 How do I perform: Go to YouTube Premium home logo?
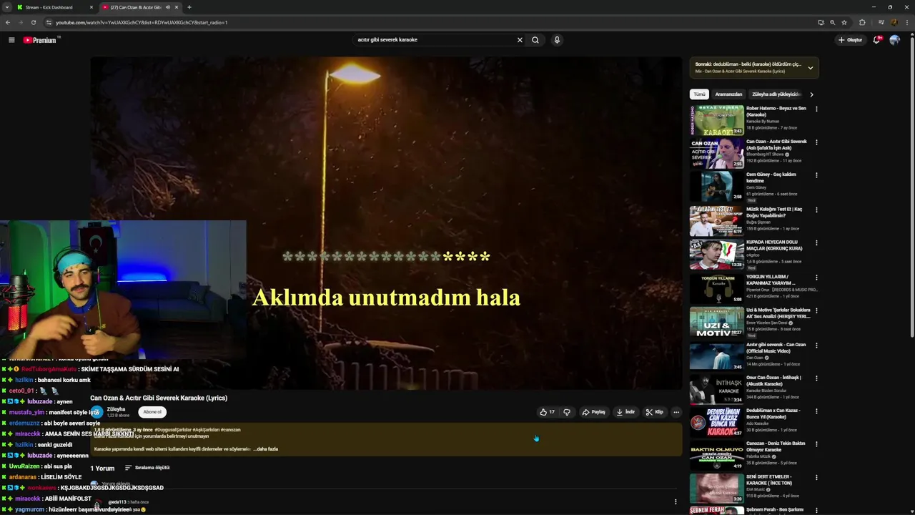(40, 40)
